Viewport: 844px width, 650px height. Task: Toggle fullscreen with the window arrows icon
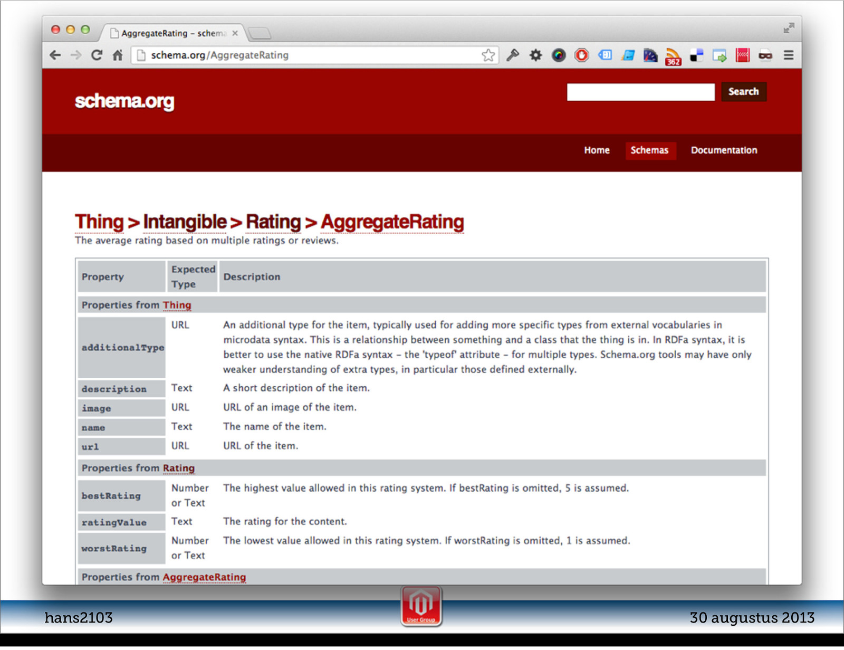(789, 28)
